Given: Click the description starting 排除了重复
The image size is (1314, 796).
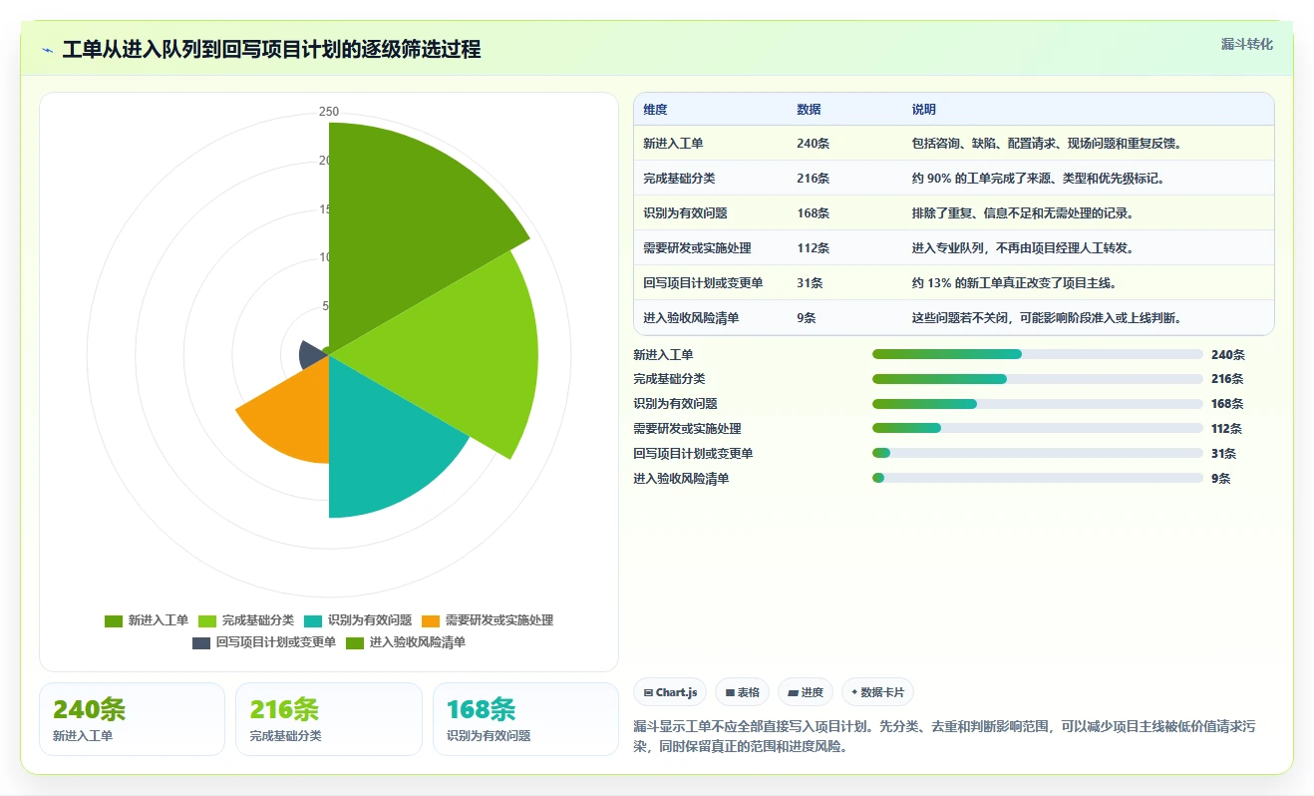Looking at the screenshot, I should 1023,213.
